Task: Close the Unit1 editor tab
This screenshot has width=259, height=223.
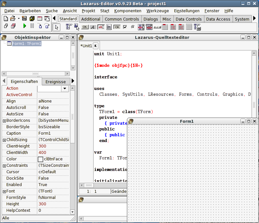Action: [x=95, y=46]
